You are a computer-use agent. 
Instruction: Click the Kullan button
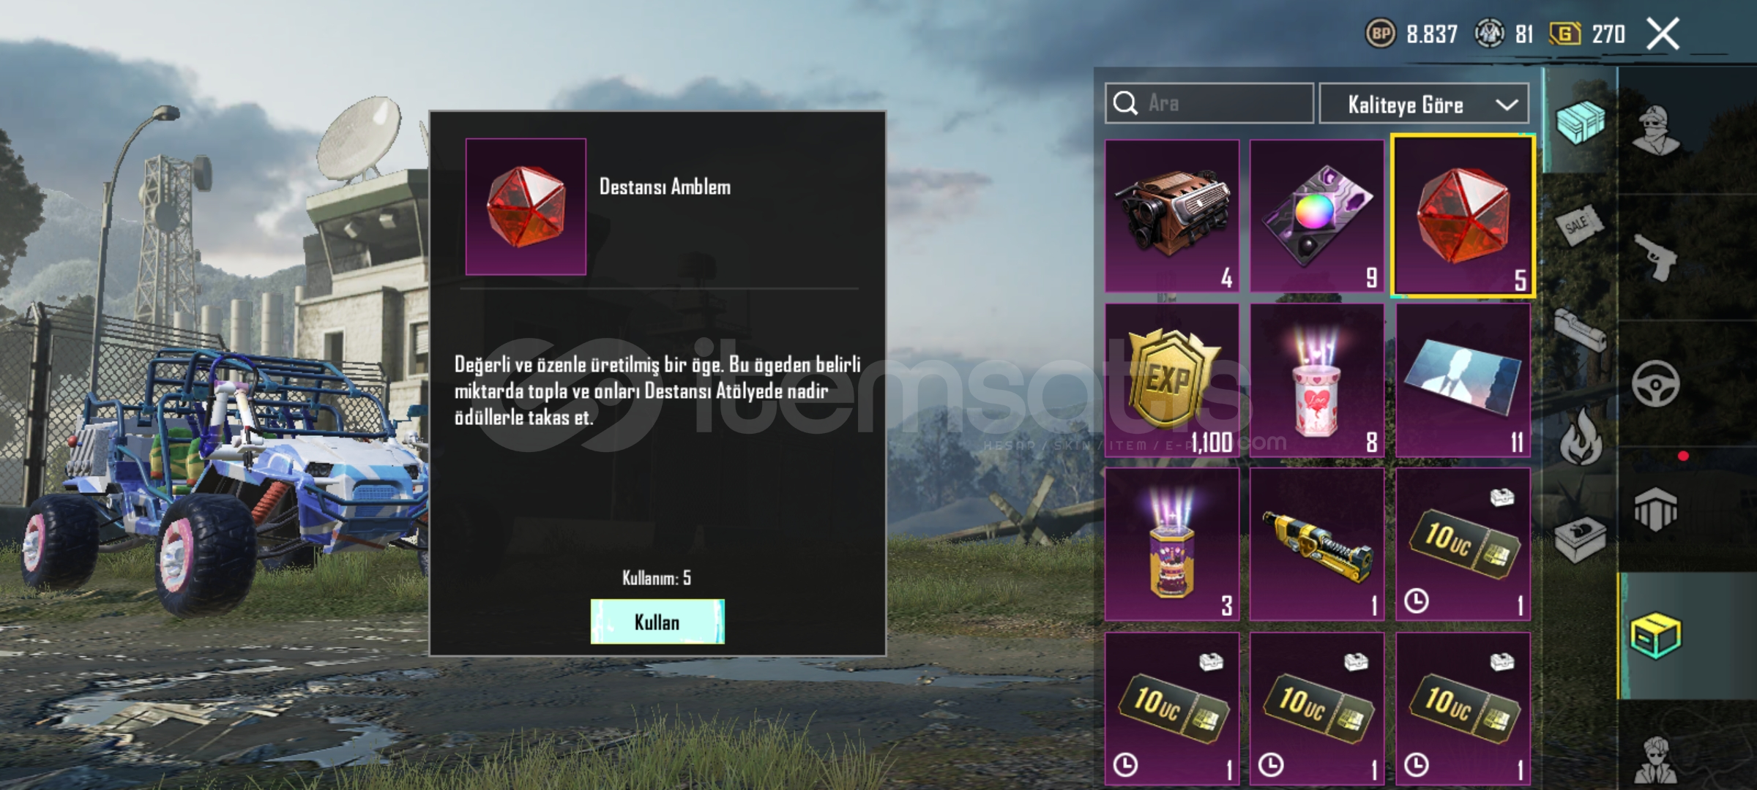point(657,622)
